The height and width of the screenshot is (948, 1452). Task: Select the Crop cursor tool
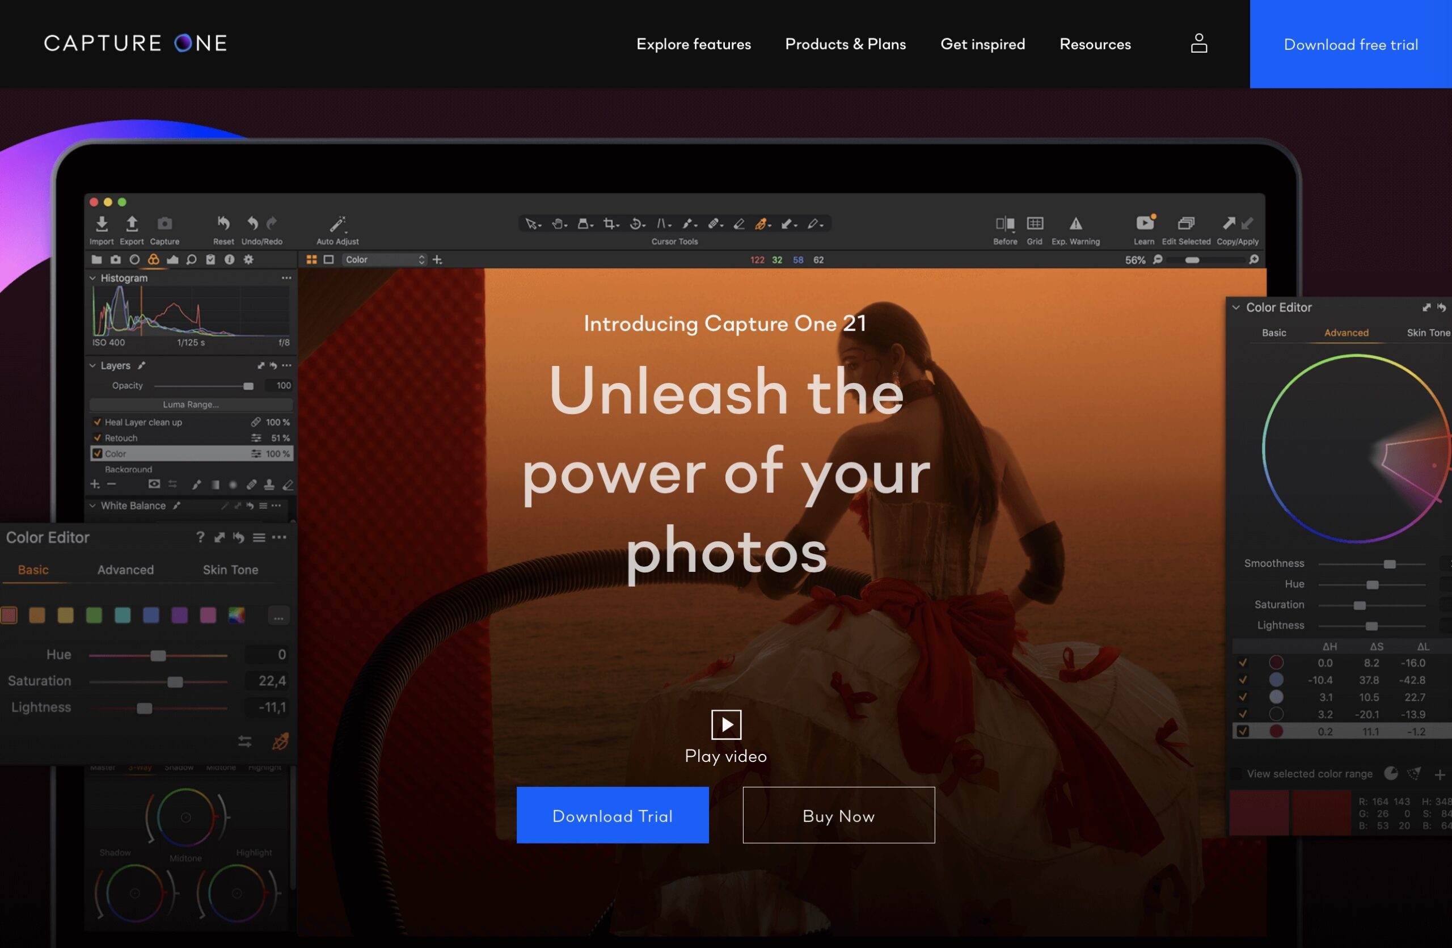point(609,224)
